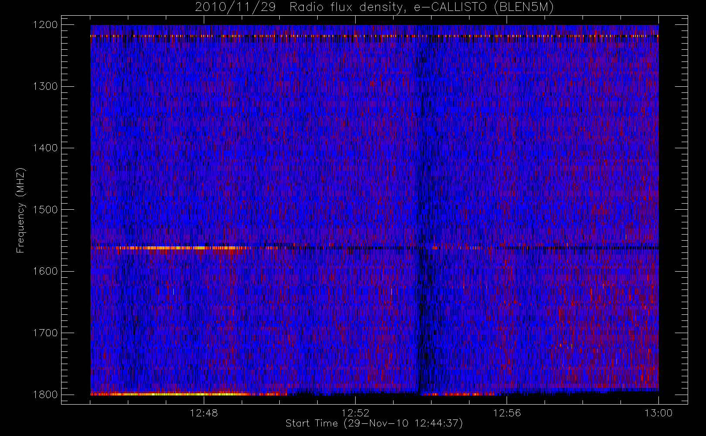Click the Start Time axis label

[374, 423]
